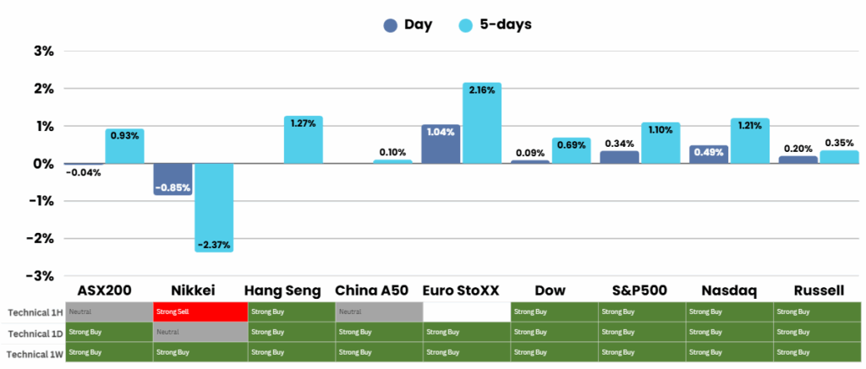Select the Neutral cell for ASX200 Technical 1H
The width and height of the screenshot is (866, 369).
point(109,312)
